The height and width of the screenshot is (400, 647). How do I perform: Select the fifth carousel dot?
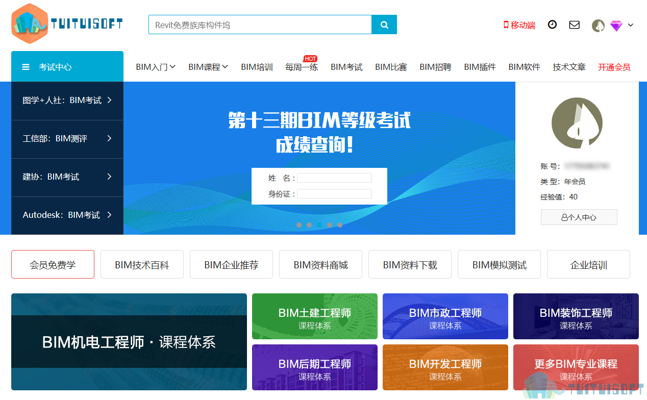(340, 224)
